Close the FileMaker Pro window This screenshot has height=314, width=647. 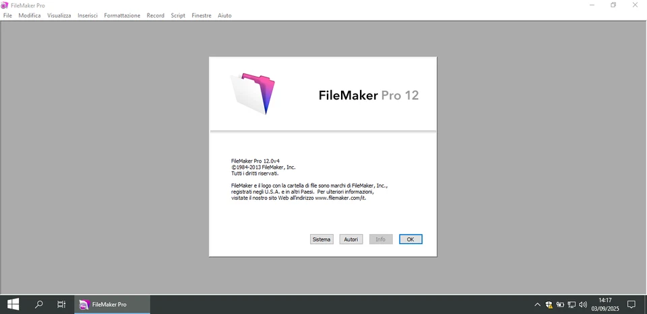[635, 5]
